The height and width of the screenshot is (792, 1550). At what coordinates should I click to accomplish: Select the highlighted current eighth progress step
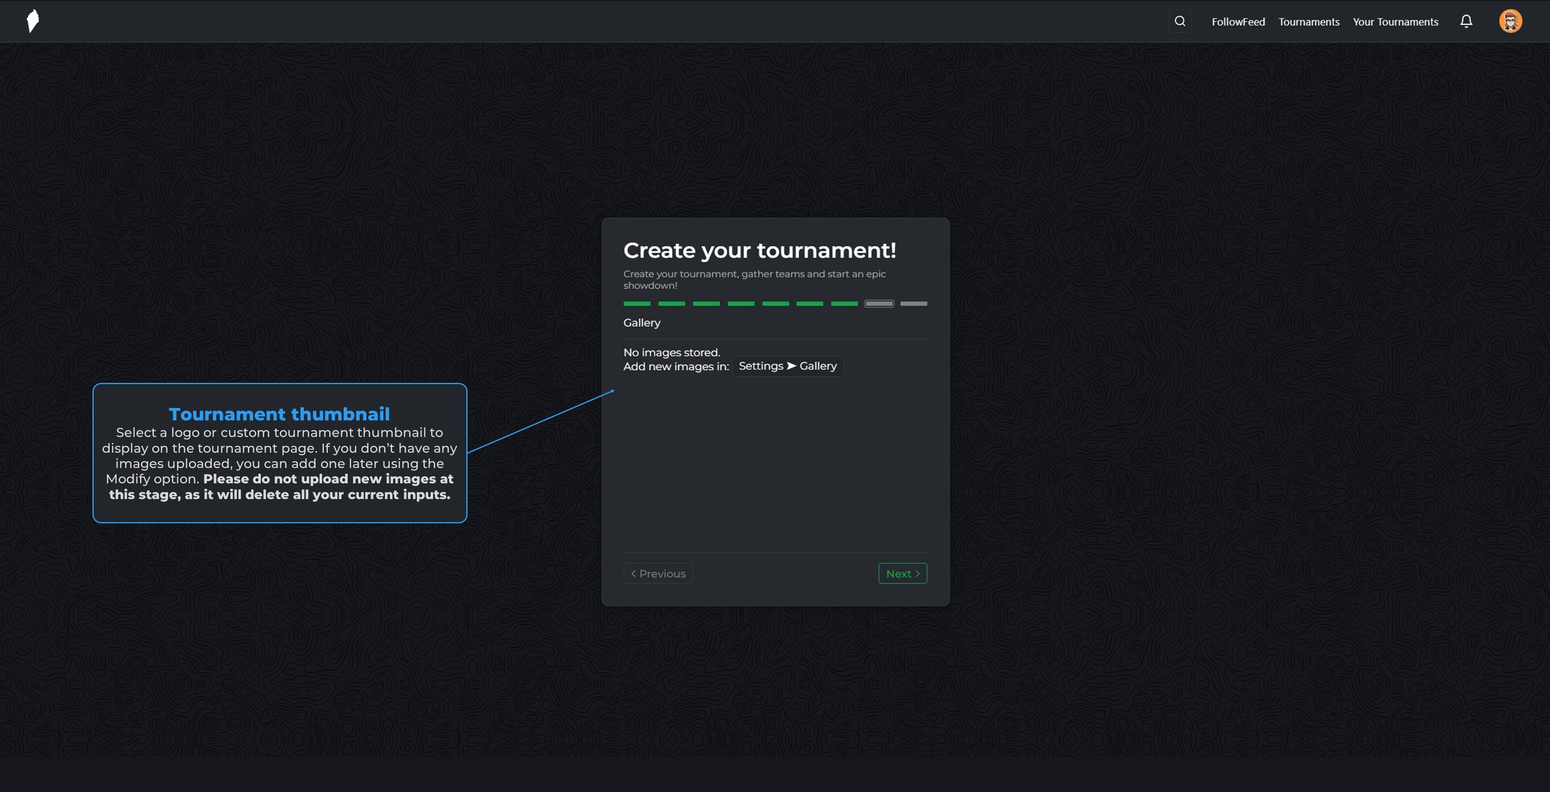point(879,304)
